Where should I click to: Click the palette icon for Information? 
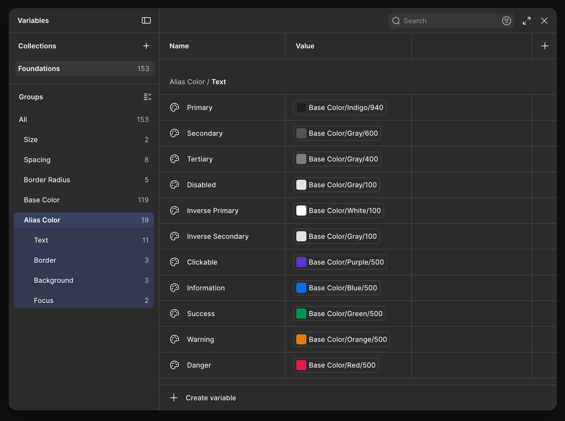click(175, 288)
